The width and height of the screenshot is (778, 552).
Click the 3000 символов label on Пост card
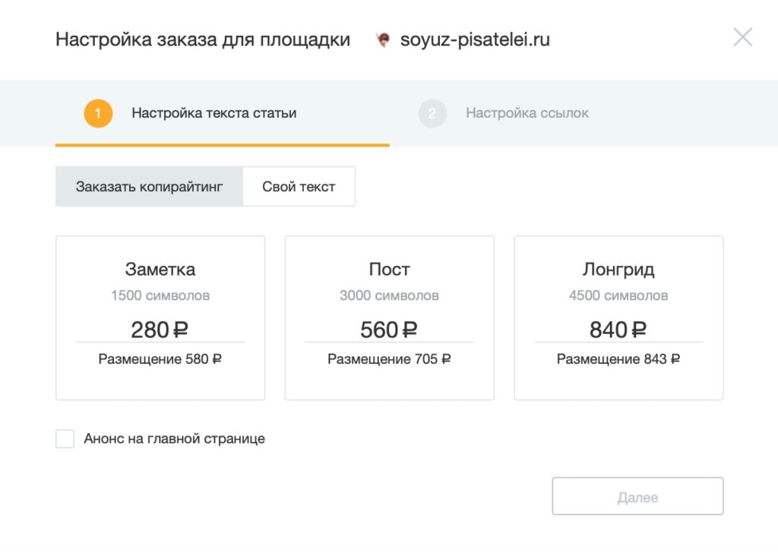389,296
